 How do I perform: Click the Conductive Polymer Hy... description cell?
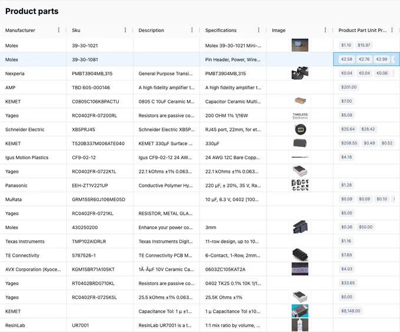coord(166,186)
